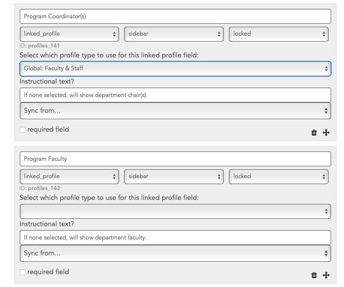The image size is (344, 287).
Task: Open linked_profile type dropdown for Program Coordinator(s)
Action: (69, 34)
